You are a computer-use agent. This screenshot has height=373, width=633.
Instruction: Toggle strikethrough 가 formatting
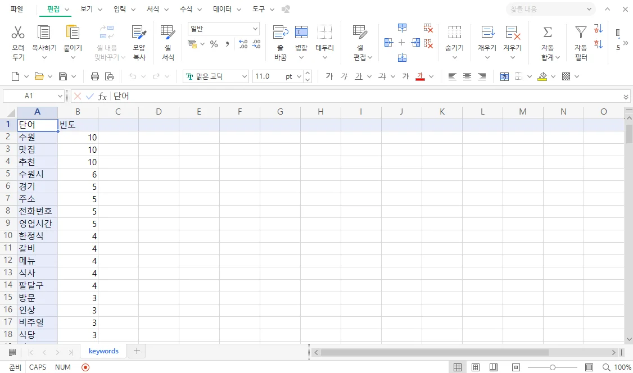[x=382, y=76]
